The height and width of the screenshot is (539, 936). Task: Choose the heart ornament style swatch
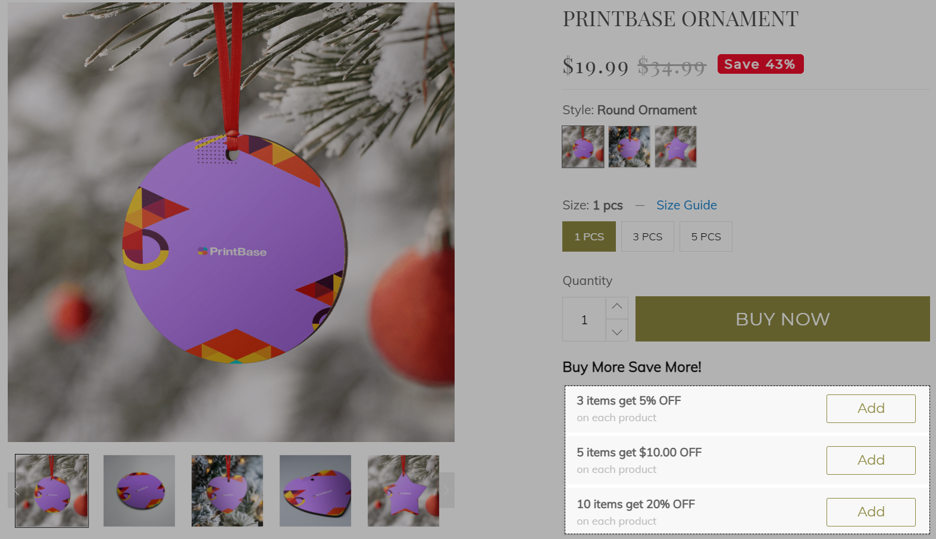pyautogui.click(x=630, y=146)
